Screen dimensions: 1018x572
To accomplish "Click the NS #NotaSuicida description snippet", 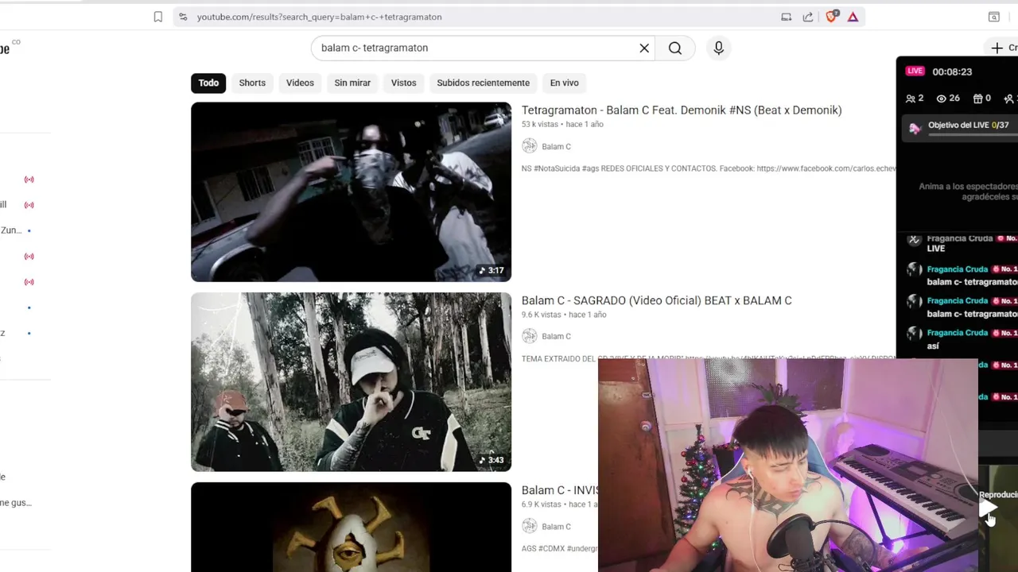I will tap(709, 168).
